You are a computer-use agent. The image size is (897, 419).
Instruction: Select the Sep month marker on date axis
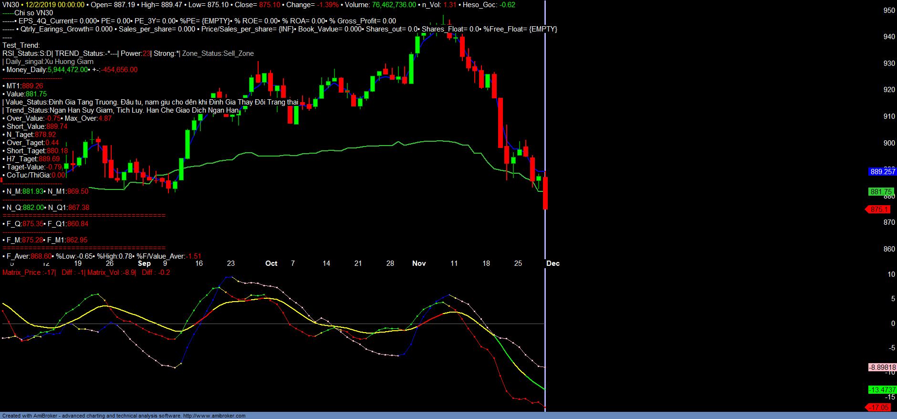[144, 263]
